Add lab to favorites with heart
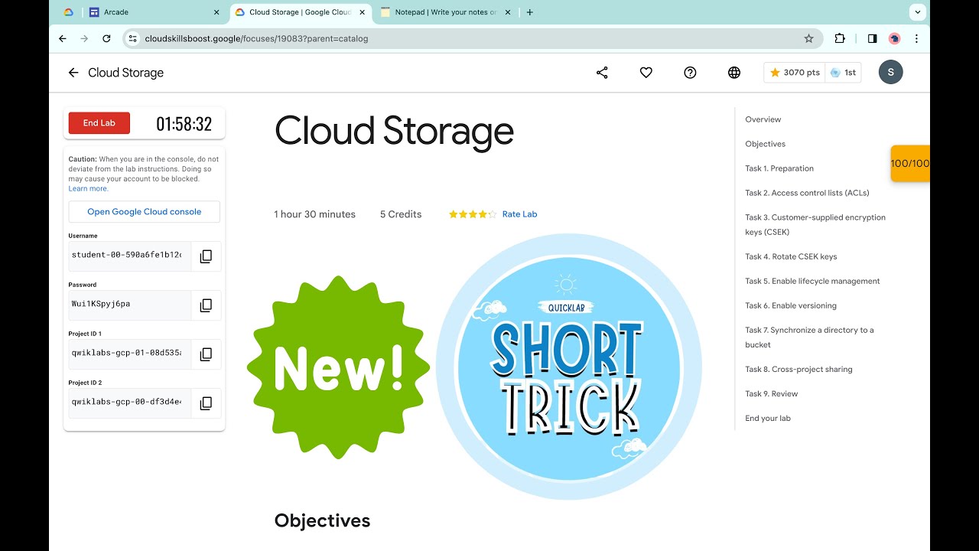Viewport: 979px width, 551px height. coord(646,73)
